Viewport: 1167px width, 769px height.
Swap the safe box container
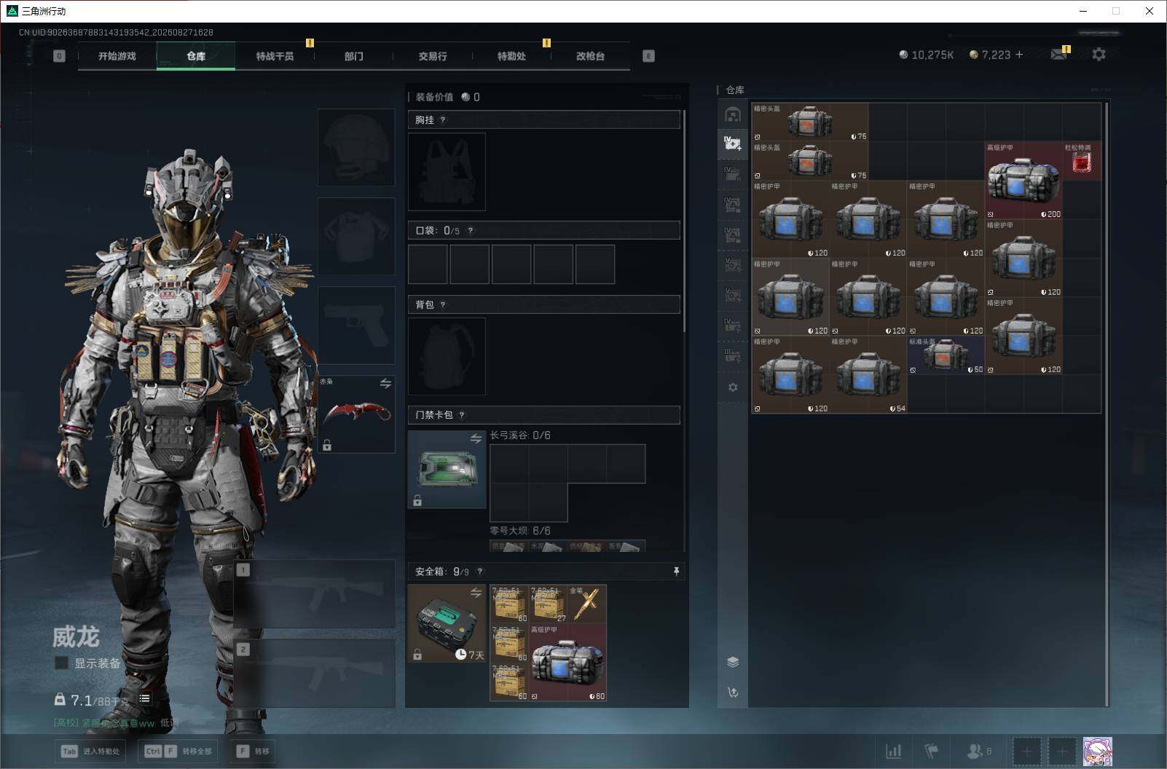pos(476,593)
